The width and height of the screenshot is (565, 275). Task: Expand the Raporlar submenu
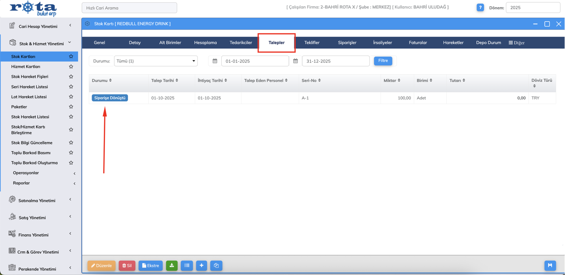click(x=74, y=183)
